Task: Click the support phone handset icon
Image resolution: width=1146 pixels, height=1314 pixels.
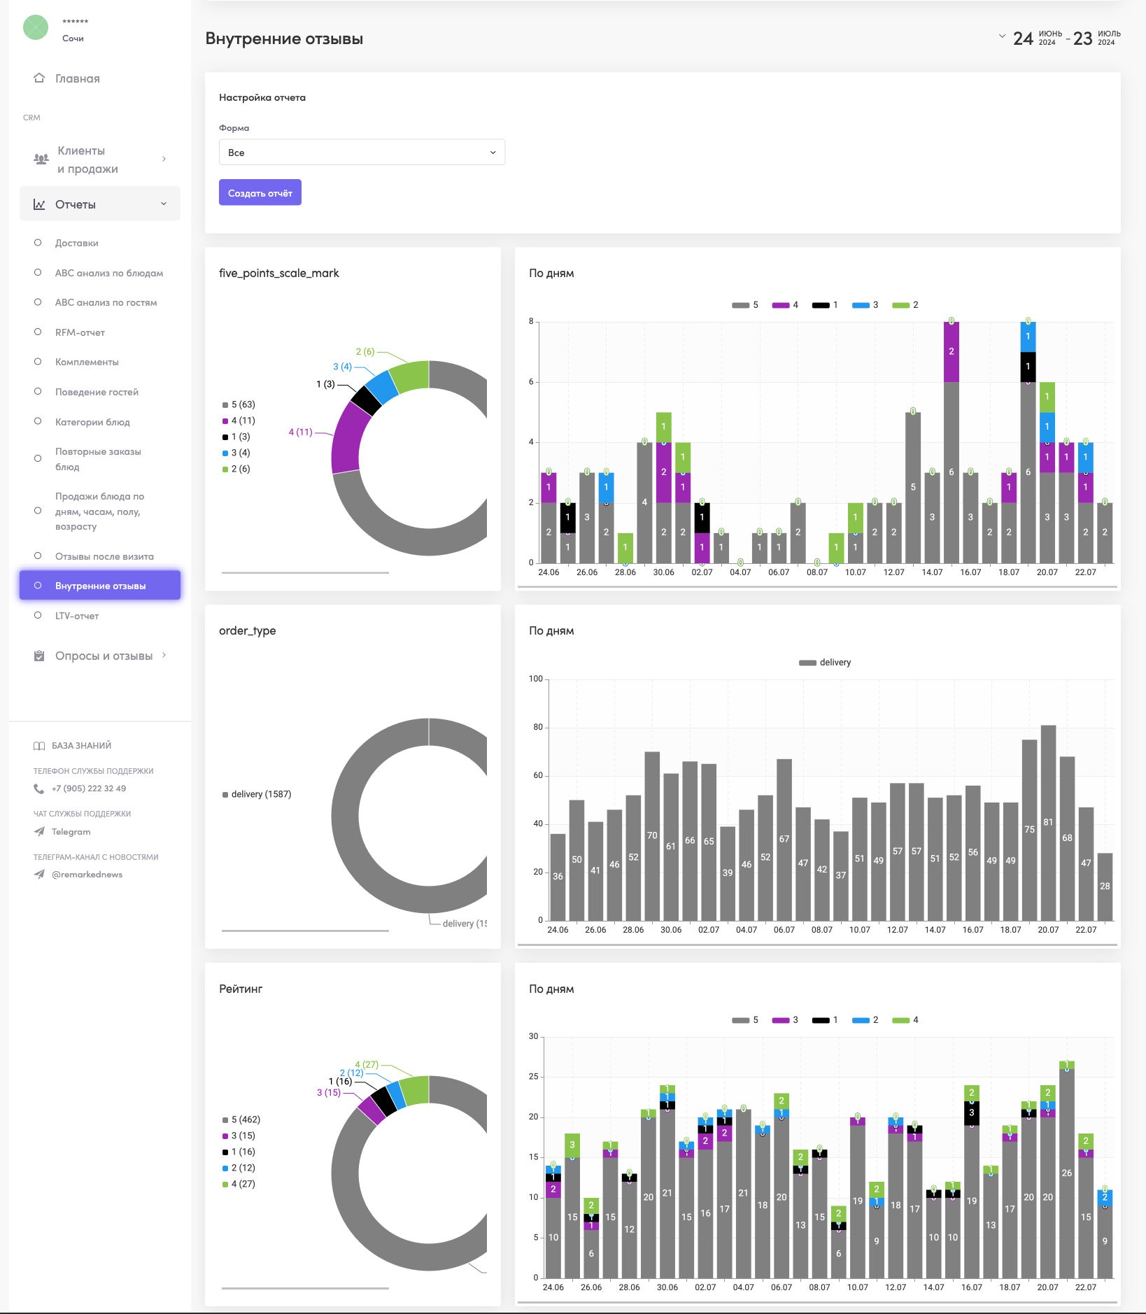Action: pos(38,789)
